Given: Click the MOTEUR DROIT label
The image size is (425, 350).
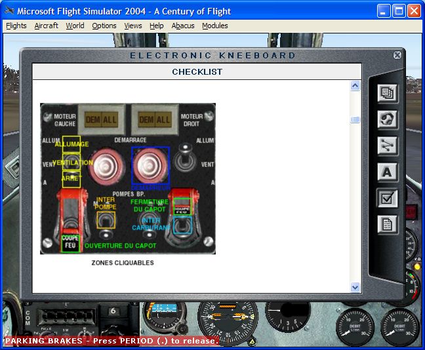Looking at the screenshot, I should point(192,120).
